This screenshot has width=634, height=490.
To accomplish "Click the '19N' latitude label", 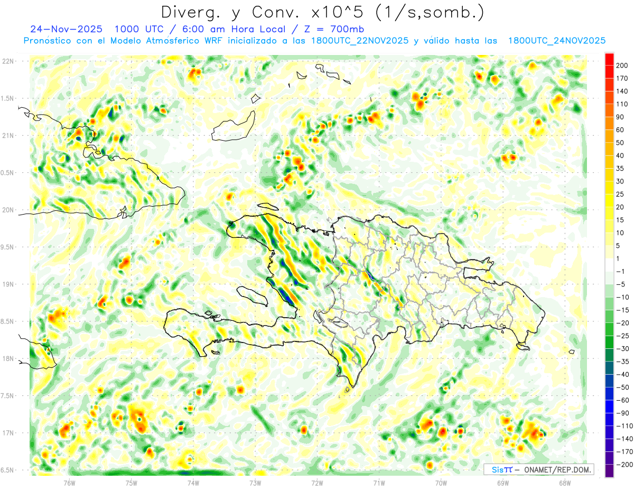I will coord(8,284).
